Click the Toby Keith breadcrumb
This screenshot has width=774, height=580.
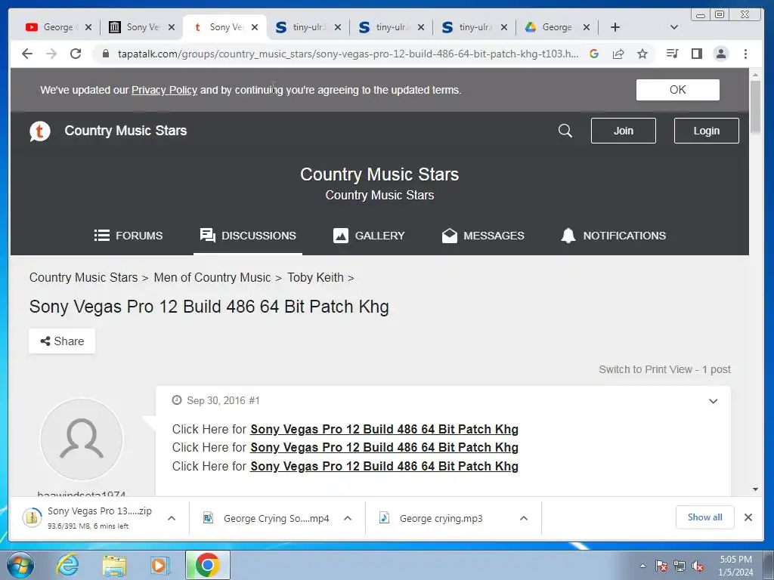[x=315, y=278]
